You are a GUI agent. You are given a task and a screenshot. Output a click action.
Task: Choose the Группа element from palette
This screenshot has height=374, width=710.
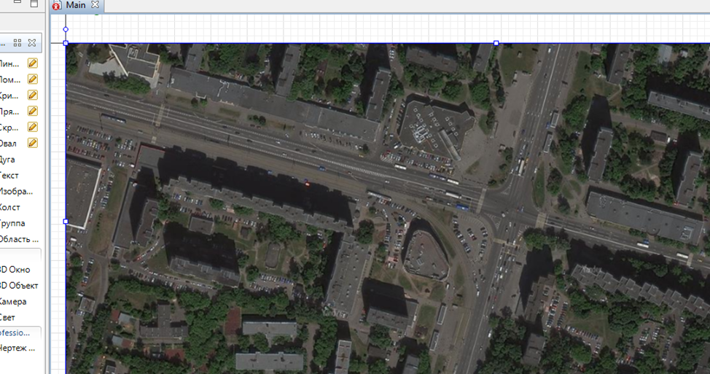click(x=10, y=223)
